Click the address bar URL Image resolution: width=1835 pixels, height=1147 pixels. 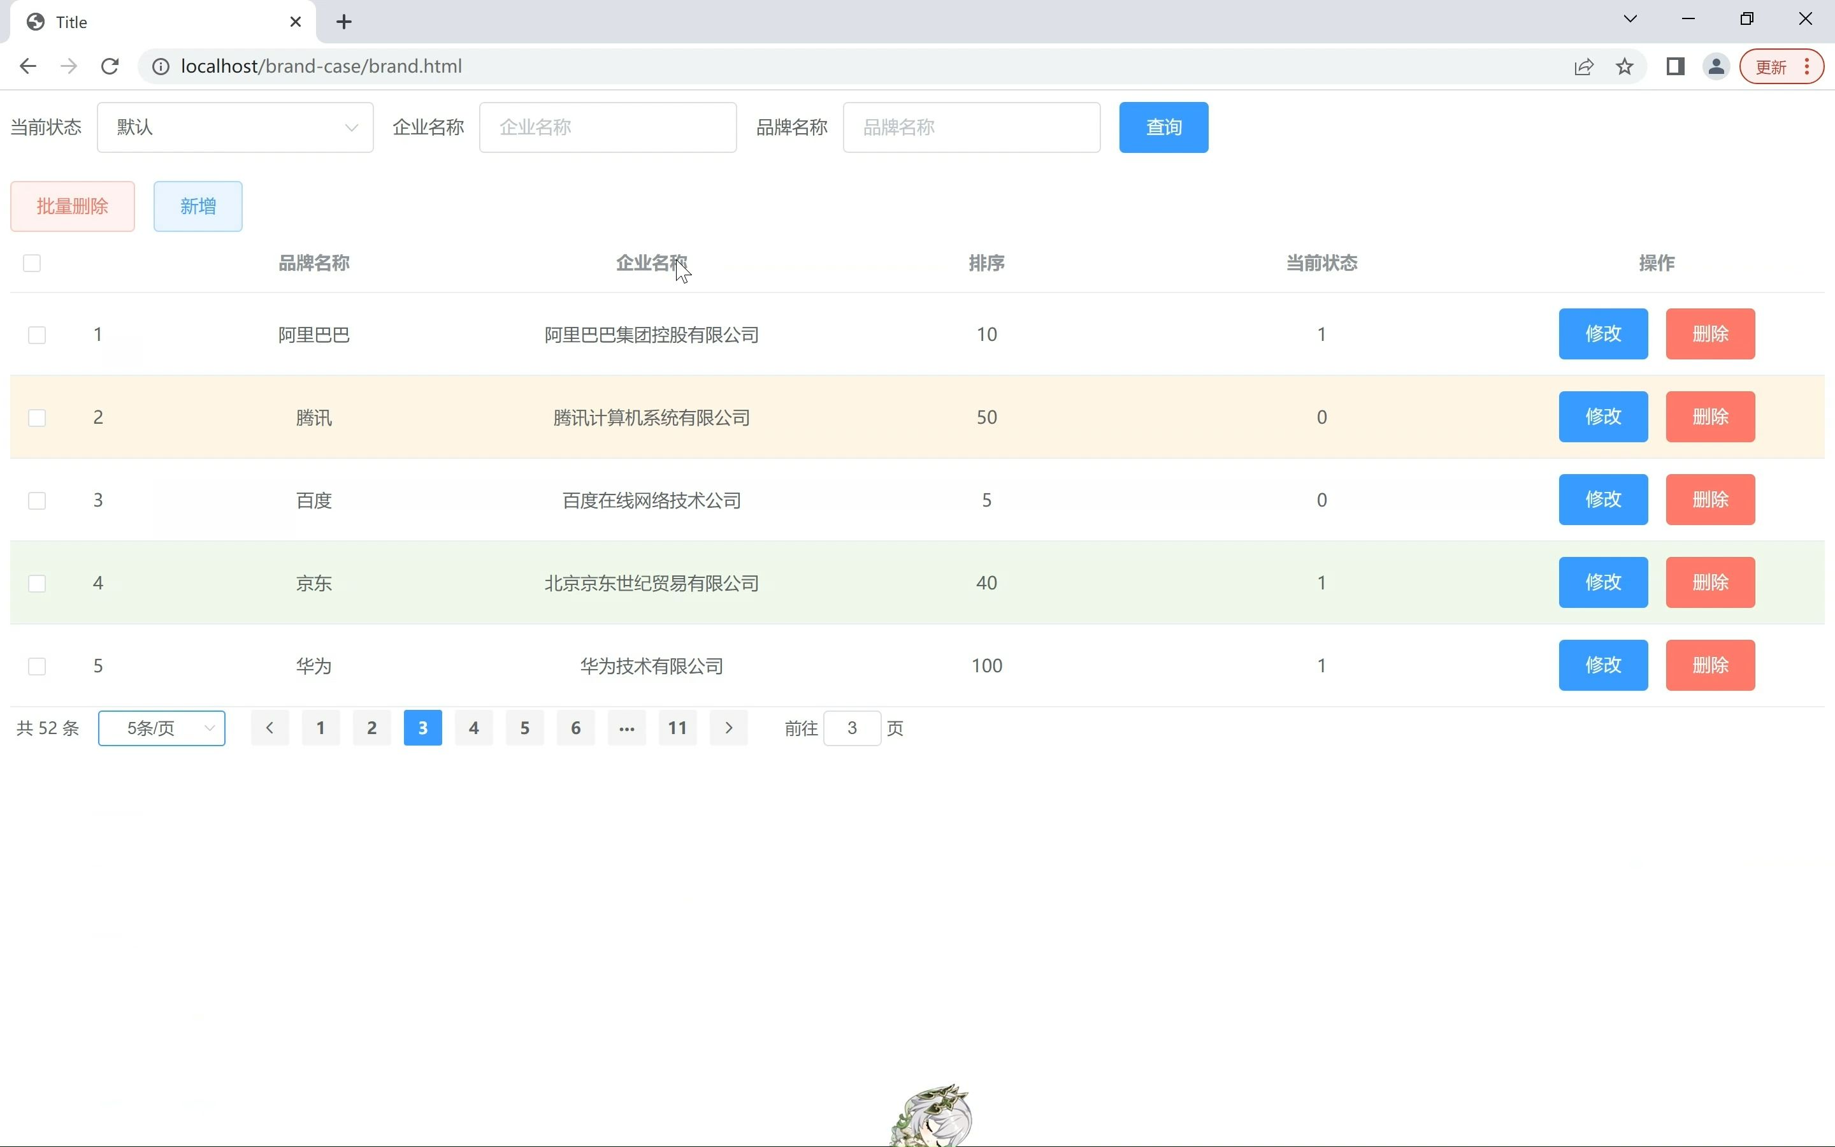tap(322, 67)
